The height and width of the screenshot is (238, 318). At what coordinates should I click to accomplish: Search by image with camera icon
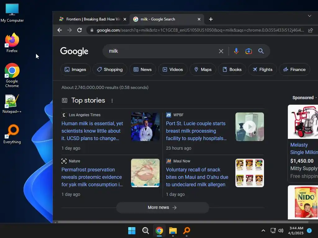pyautogui.click(x=249, y=51)
